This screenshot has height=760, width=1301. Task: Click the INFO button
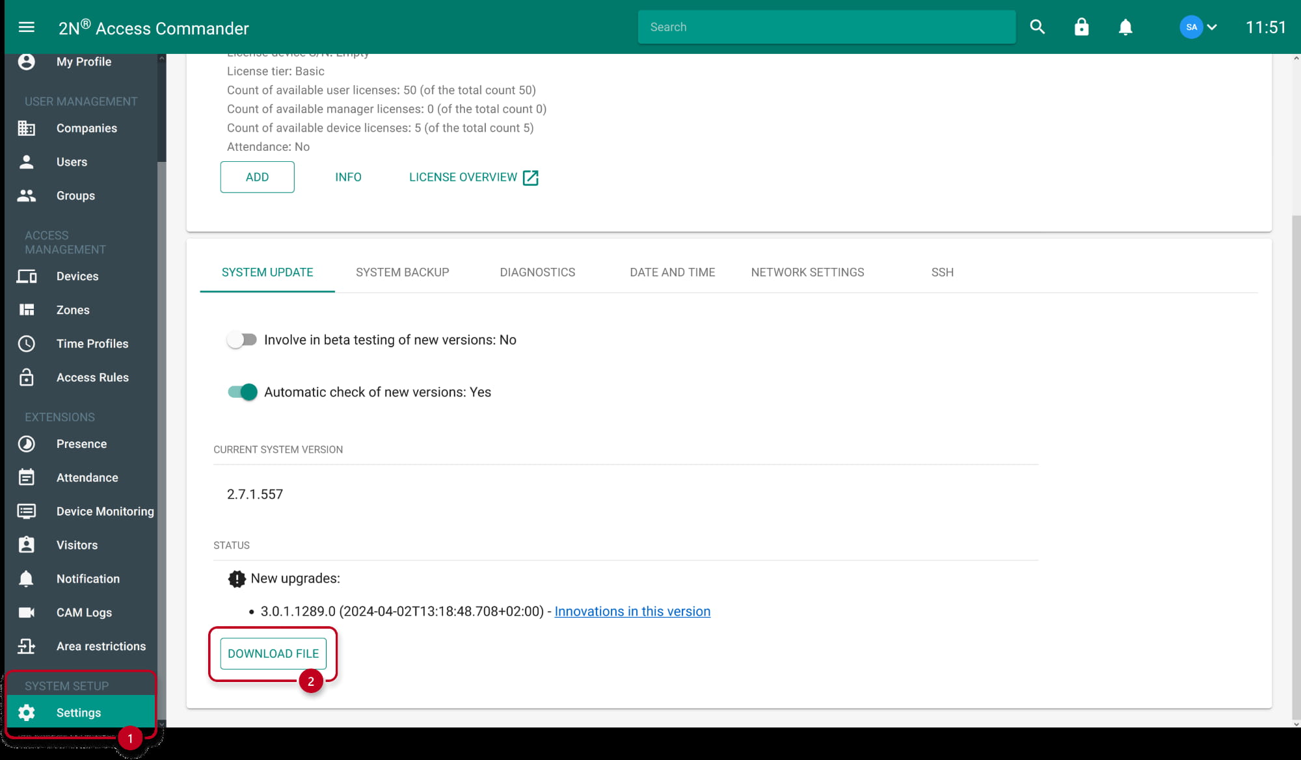point(348,177)
